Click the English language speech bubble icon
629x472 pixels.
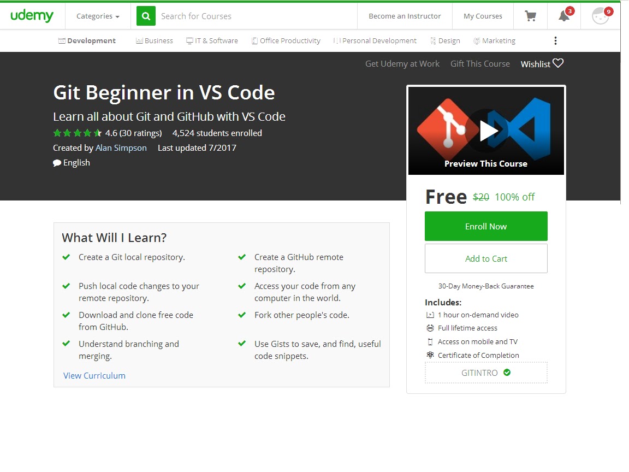click(57, 163)
